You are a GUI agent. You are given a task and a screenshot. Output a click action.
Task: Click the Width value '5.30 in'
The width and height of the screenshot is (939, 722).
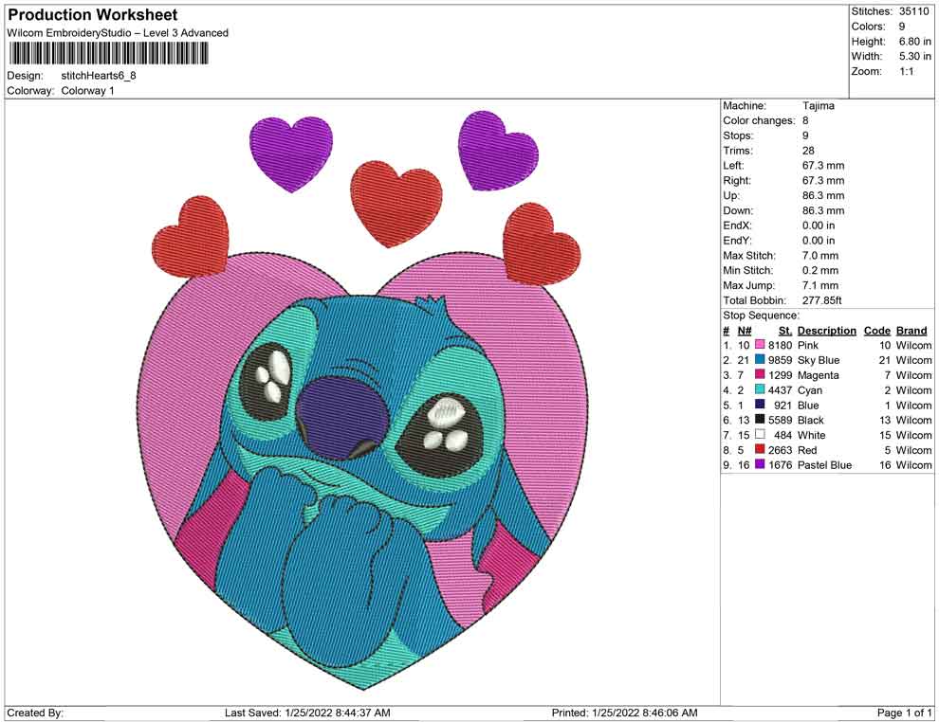coord(914,56)
